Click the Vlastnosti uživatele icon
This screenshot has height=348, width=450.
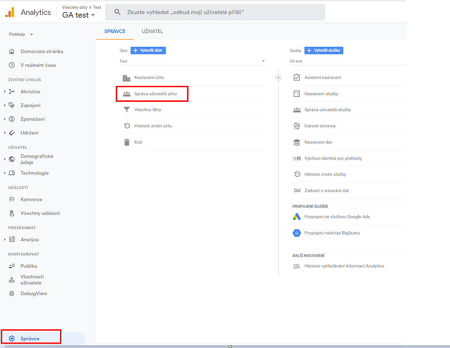[x=12, y=280]
